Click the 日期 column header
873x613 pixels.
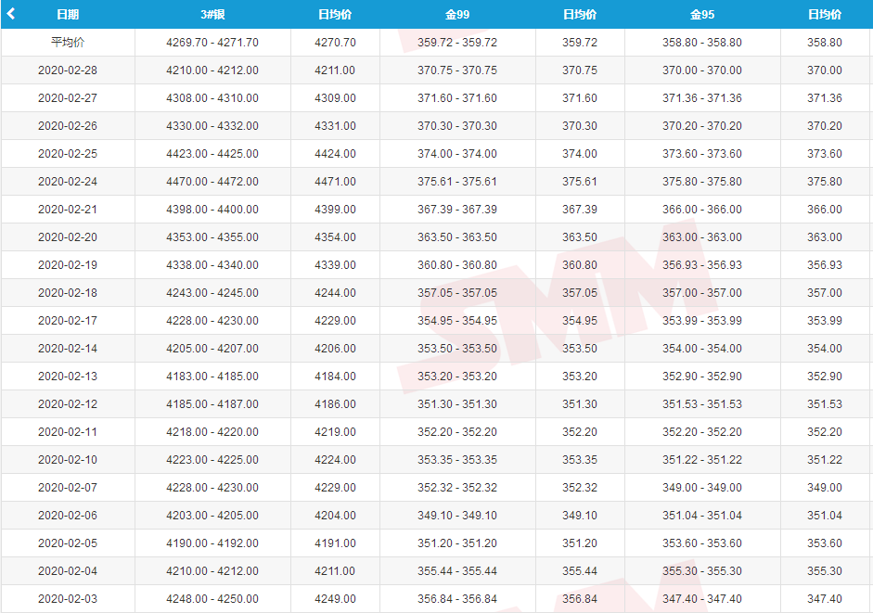point(68,15)
